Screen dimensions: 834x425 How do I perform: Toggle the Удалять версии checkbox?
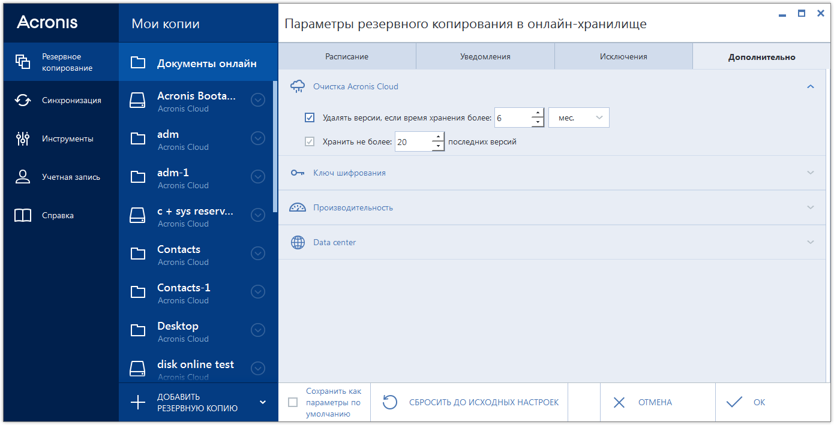coord(310,117)
